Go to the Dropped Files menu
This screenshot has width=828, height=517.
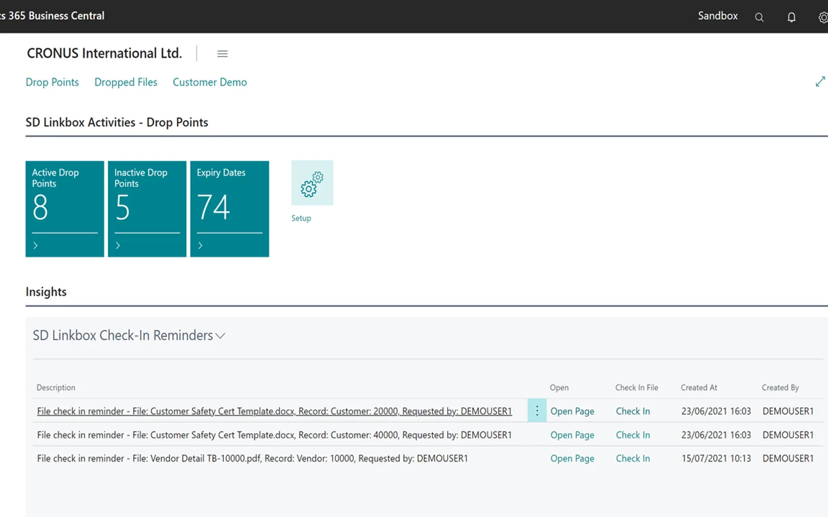point(126,82)
